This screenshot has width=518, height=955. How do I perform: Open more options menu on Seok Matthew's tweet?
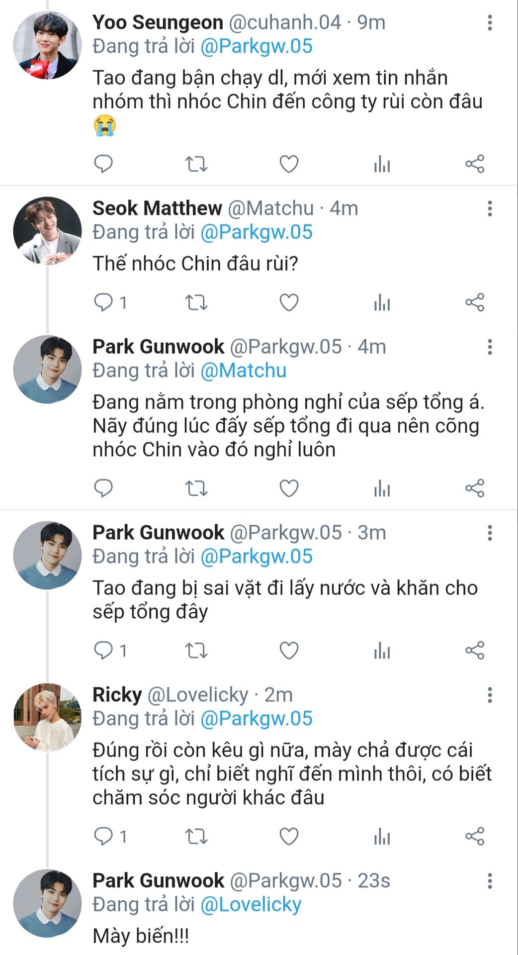pos(490,208)
